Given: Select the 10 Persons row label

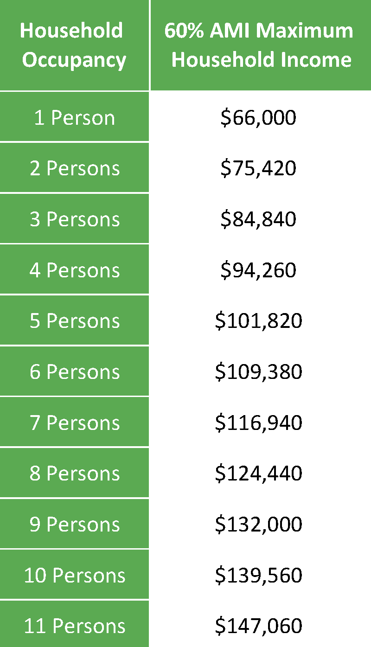Looking at the screenshot, I should coord(74,576).
